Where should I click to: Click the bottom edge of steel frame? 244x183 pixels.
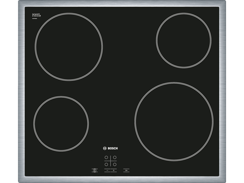[x=122, y=179]
